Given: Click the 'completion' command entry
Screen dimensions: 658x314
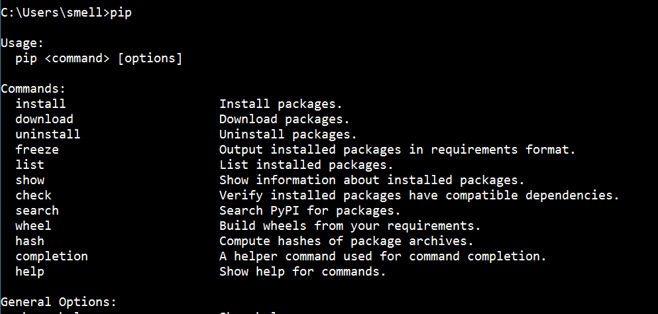Looking at the screenshot, I should click(x=52, y=256).
